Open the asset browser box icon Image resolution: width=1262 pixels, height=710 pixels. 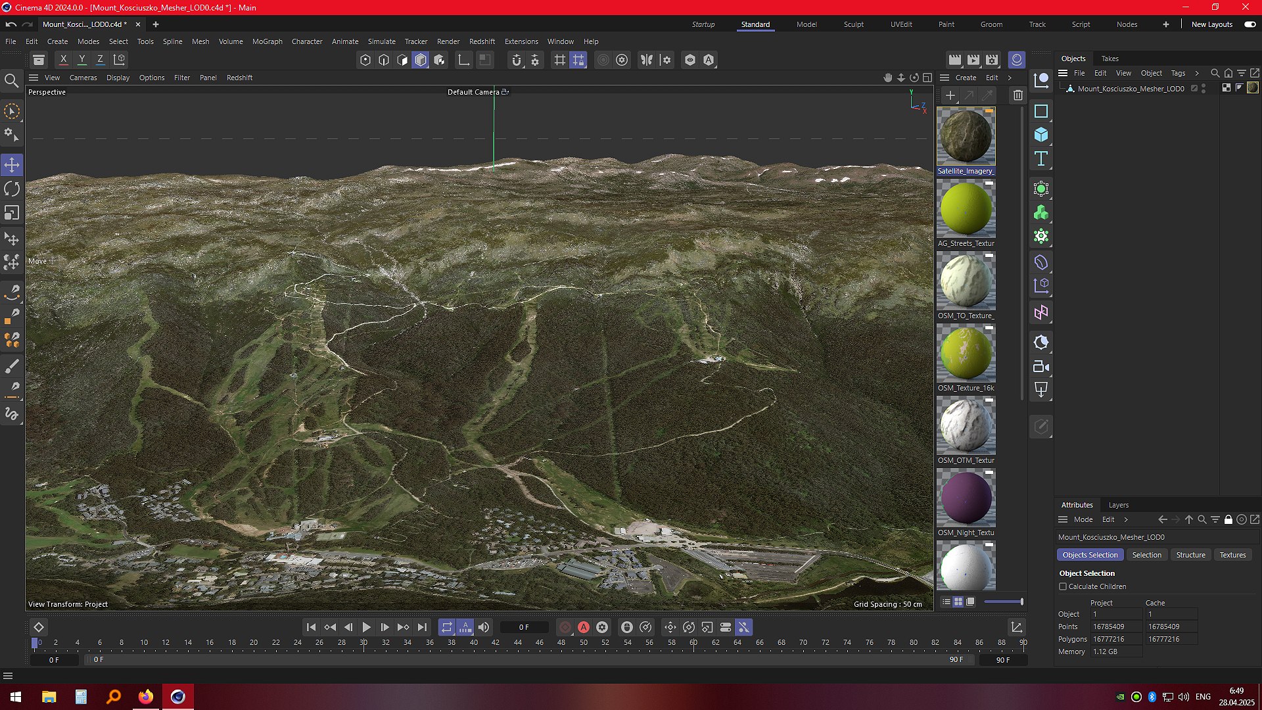(39, 60)
